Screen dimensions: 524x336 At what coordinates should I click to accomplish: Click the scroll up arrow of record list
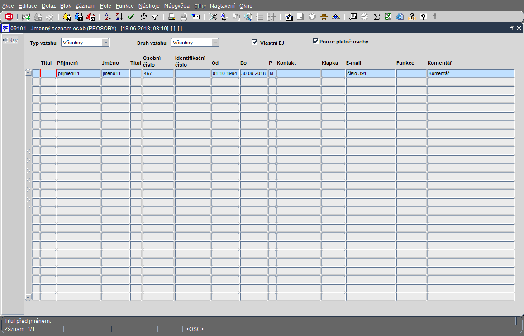pos(29,73)
